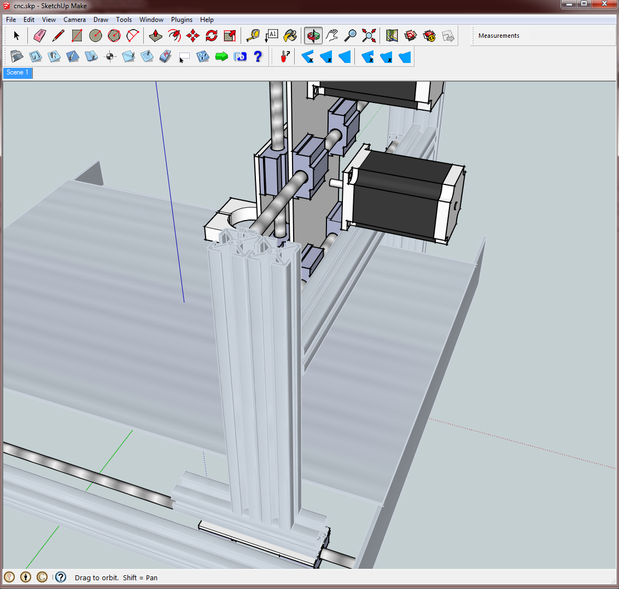Activate the Push/Pull tool
The image size is (619, 589).
click(155, 35)
